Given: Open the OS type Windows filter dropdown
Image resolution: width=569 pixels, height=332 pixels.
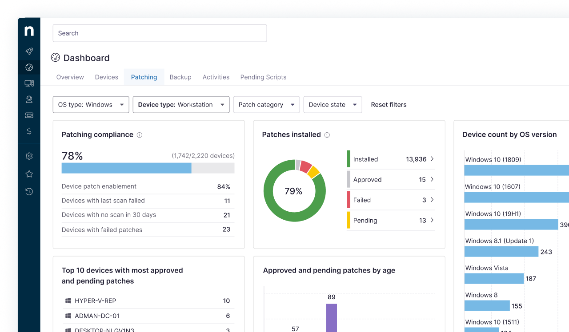Looking at the screenshot, I should point(91,104).
